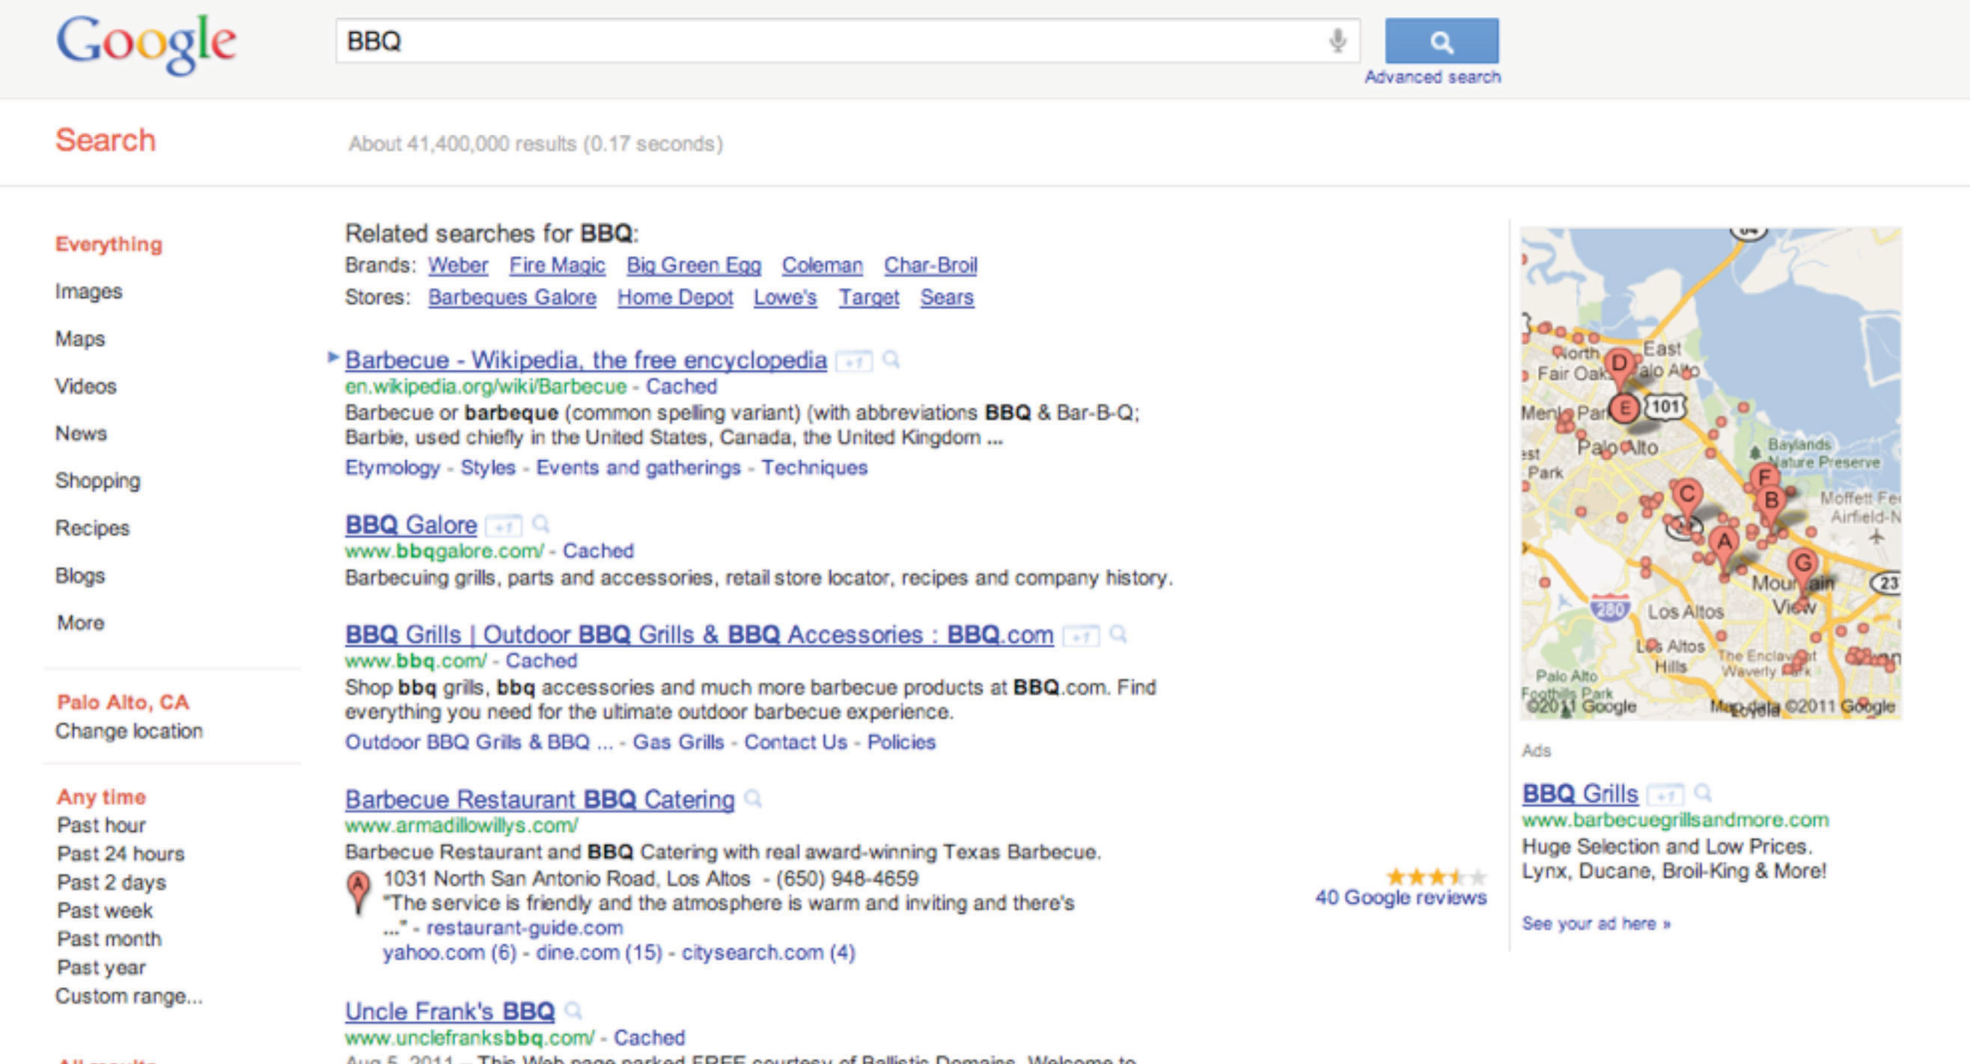This screenshot has width=1970, height=1064.
Task: Preview magnifier next to Barbecue Restaurant BBQ Catering
Action: [753, 800]
